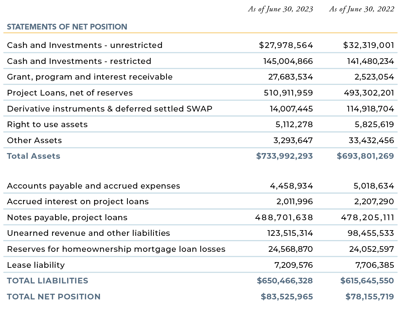Select the TOTAL NET POSITION label

54,297
